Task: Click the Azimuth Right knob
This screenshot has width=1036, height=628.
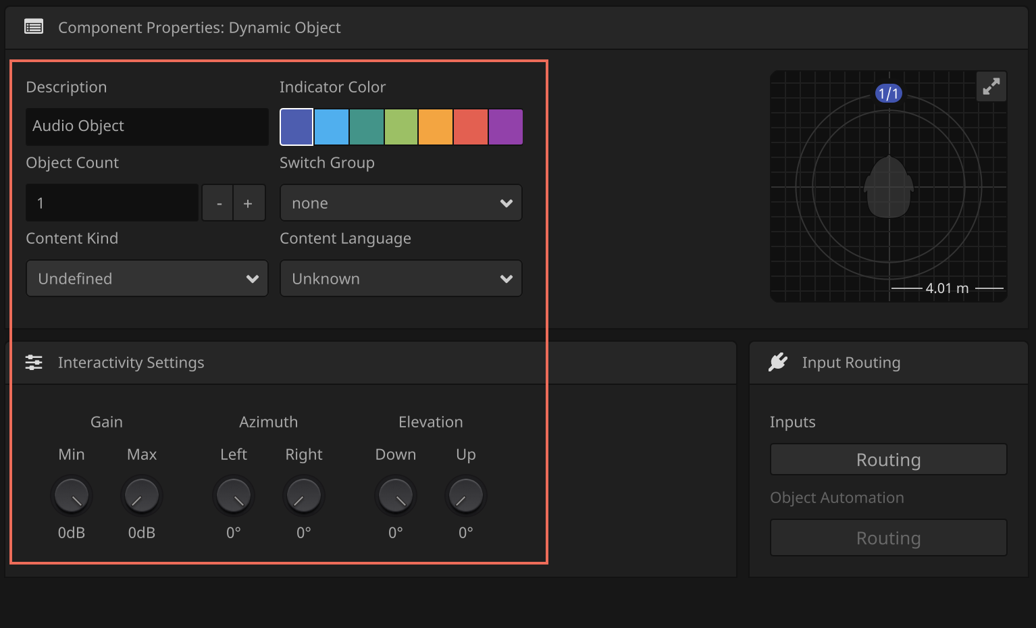Action: point(304,496)
